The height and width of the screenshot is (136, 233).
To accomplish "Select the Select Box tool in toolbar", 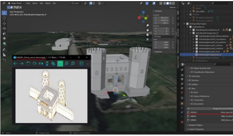I will 4,13.
